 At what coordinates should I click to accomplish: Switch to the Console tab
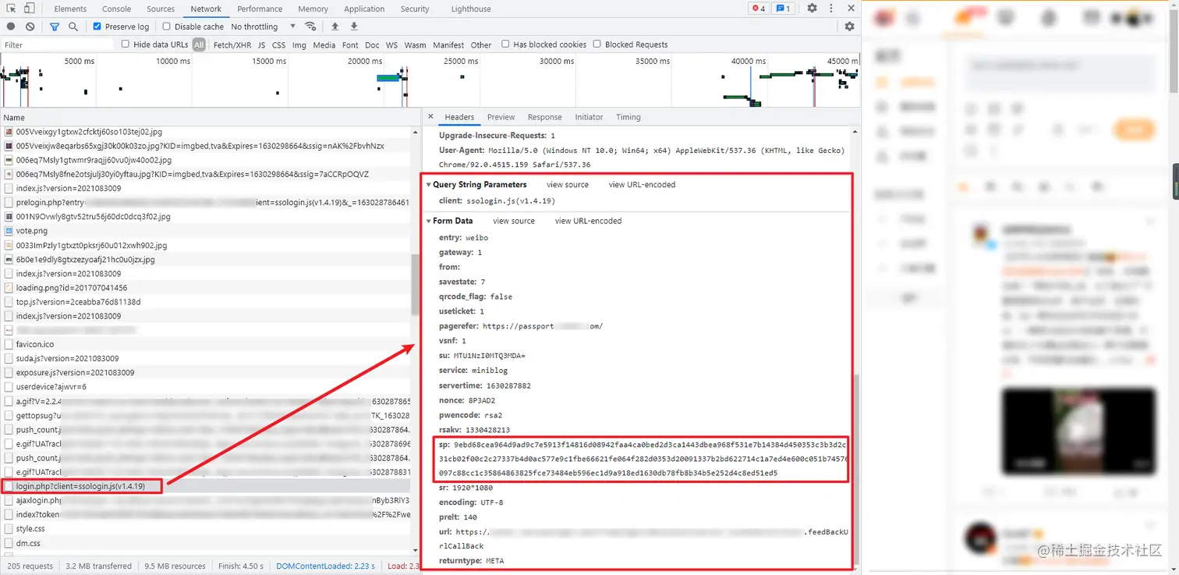point(117,9)
